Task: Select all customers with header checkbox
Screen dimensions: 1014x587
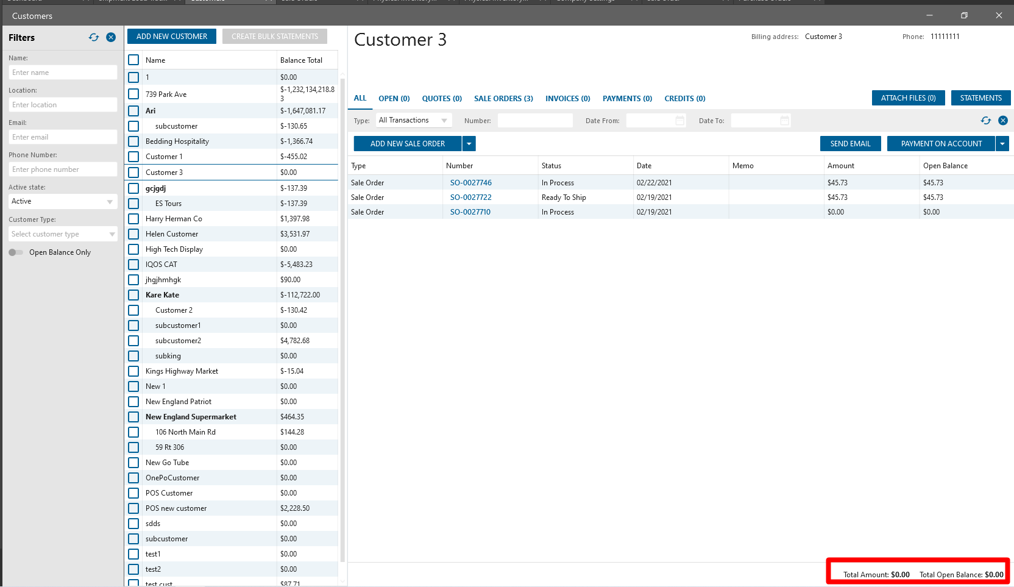Action: (x=133, y=60)
